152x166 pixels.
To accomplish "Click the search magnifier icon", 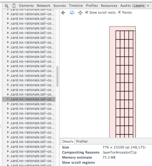I will pos(7,6).
